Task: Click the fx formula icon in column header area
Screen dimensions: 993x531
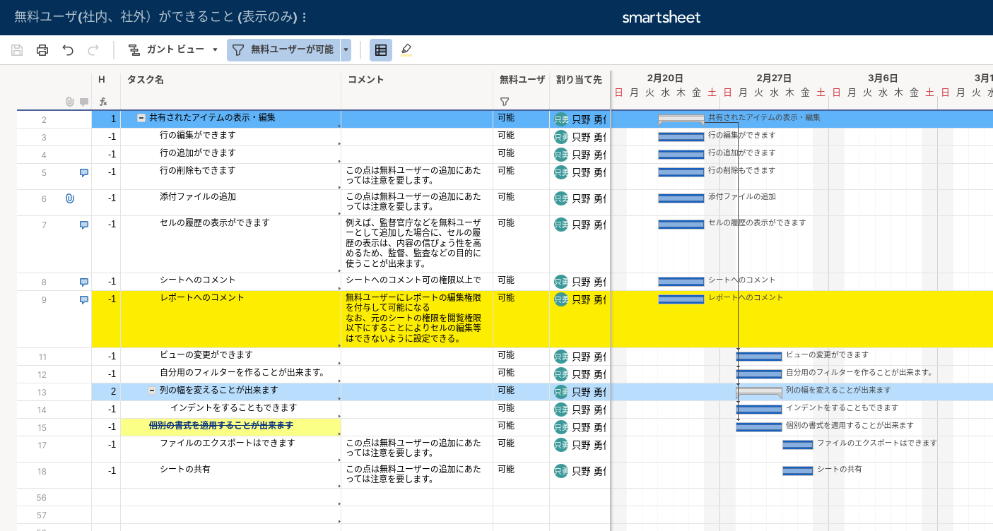Action: click(x=103, y=102)
